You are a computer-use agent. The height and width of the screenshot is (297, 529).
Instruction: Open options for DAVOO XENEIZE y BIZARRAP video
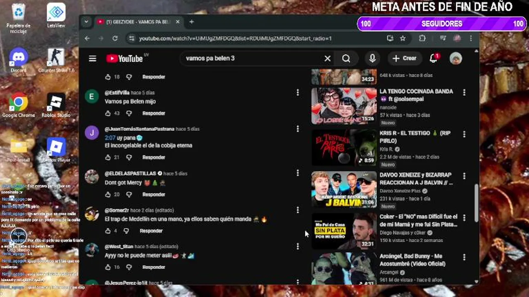pyautogui.click(x=464, y=176)
